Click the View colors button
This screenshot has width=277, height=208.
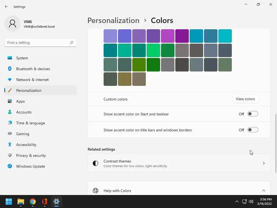245,99
